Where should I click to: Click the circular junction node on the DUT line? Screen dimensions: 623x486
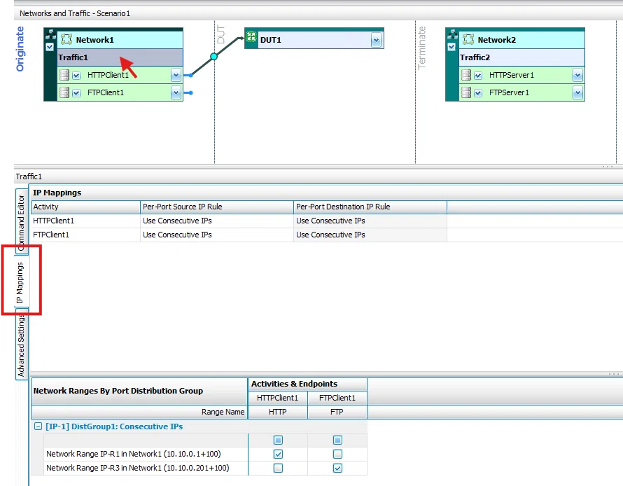pyautogui.click(x=213, y=57)
